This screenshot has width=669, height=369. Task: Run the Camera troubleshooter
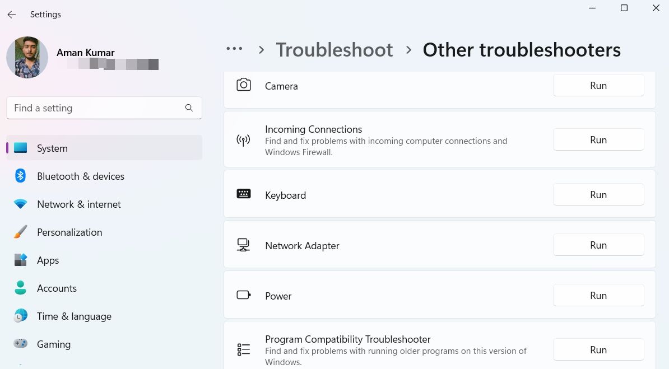click(598, 85)
